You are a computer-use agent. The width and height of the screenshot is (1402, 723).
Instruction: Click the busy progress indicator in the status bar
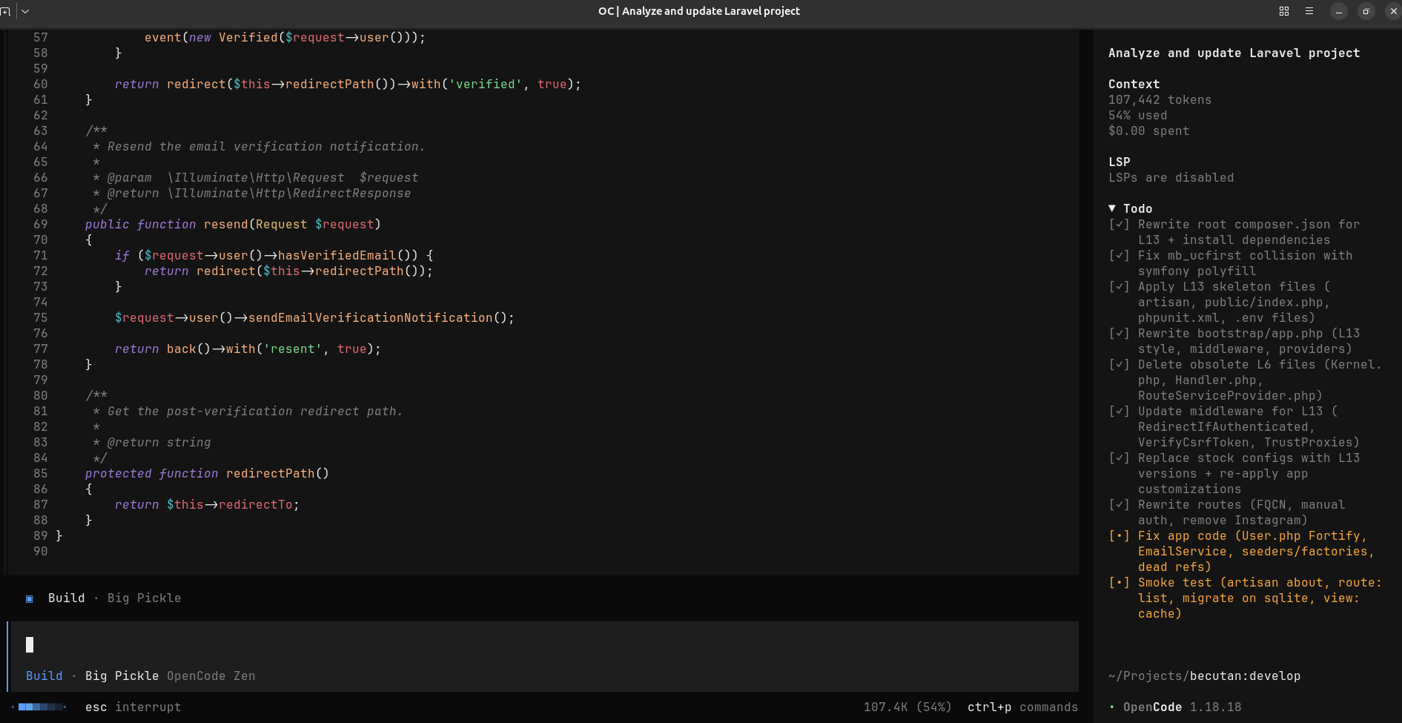[39, 707]
